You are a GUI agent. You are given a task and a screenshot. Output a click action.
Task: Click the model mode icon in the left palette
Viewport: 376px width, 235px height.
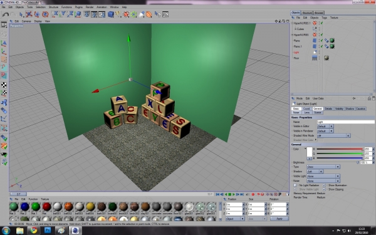(x=4, y=44)
